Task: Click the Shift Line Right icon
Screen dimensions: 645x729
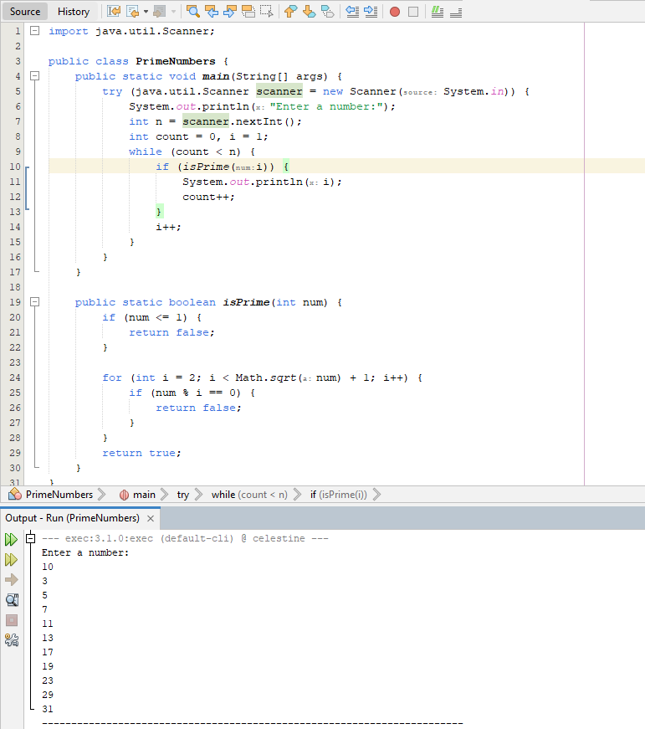Action: coord(371,11)
